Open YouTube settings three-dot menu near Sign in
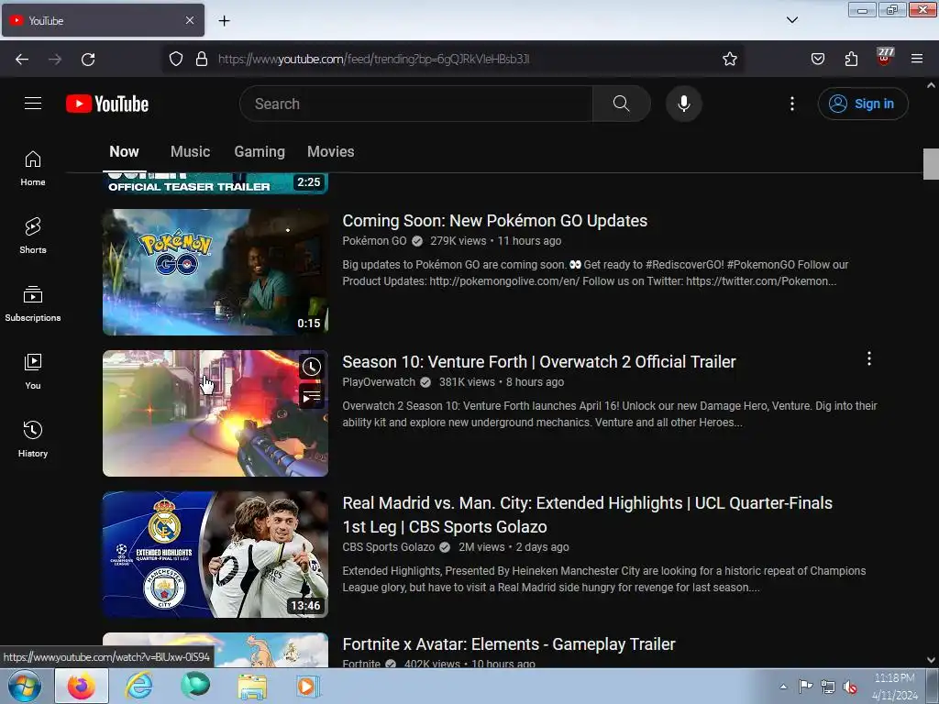Image resolution: width=939 pixels, height=704 pixels. coord(791,104)
